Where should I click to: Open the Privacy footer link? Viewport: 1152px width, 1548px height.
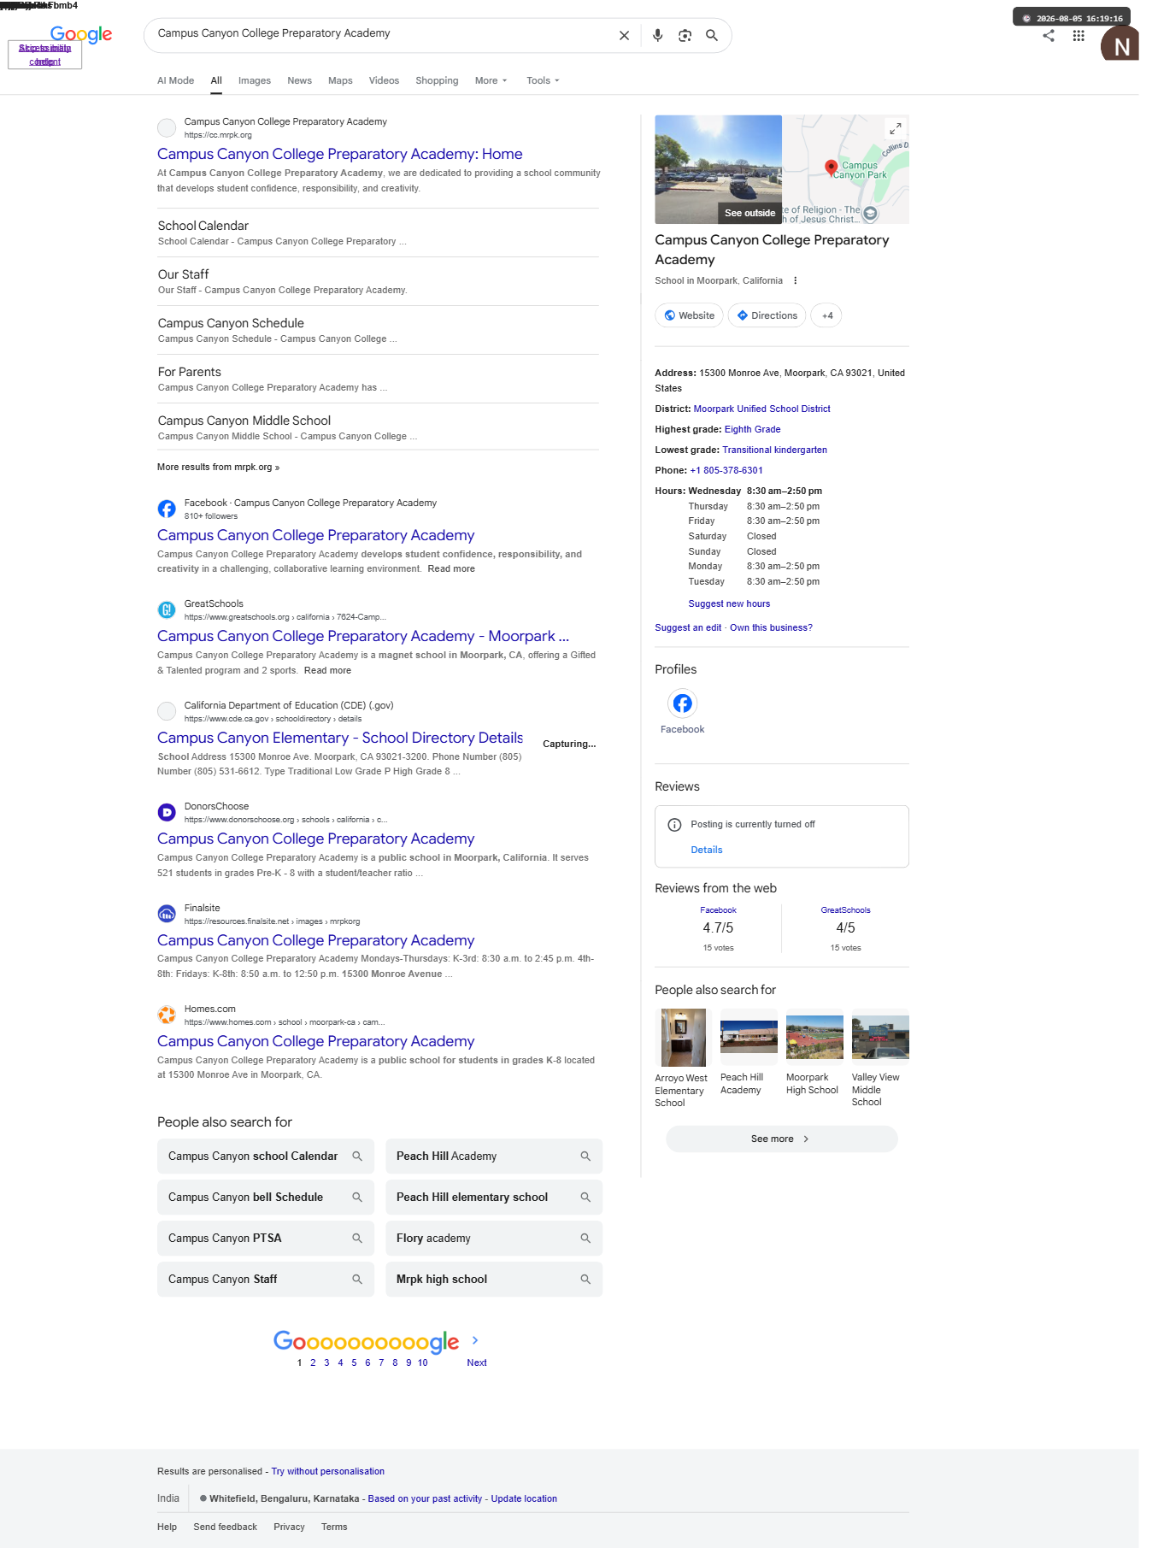point(289,1527)
